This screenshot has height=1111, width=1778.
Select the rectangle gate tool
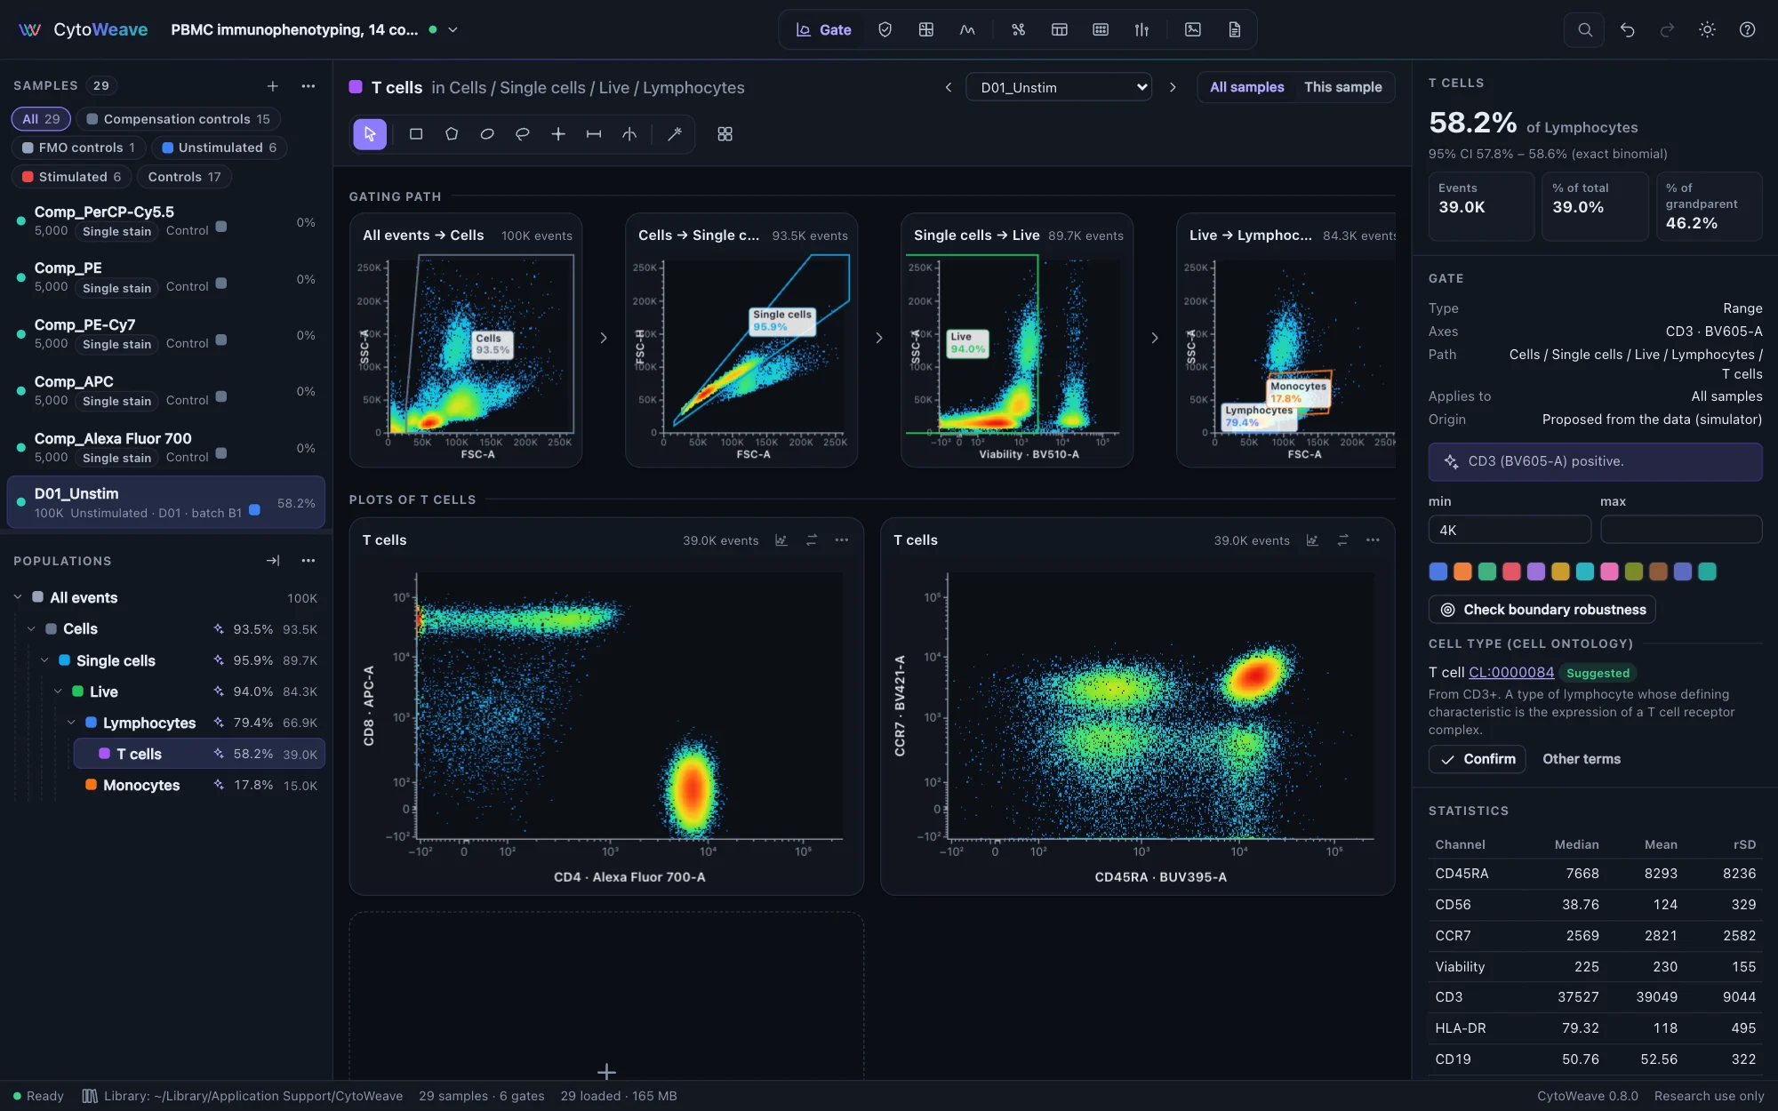click(x=415, y=134)
